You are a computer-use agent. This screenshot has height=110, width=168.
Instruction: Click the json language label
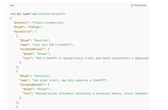12,5
